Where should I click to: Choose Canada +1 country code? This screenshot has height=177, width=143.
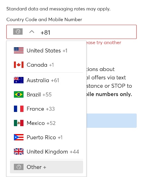tap(46, 65)
